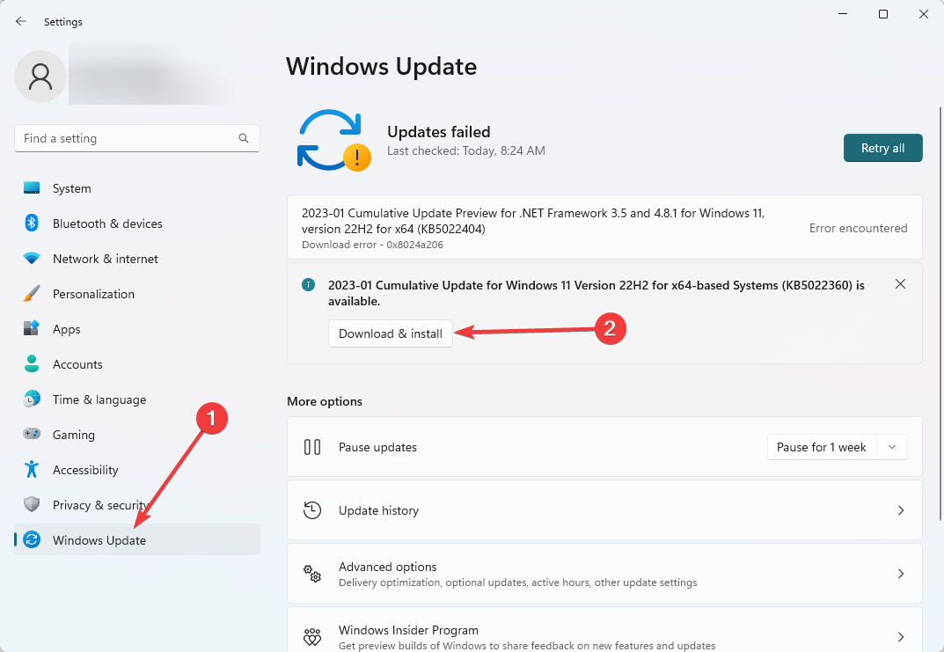The height and width of the screenshot is (652, 944).
Task: Click the user profile avatar icon
Action: (x=40, y=77)
